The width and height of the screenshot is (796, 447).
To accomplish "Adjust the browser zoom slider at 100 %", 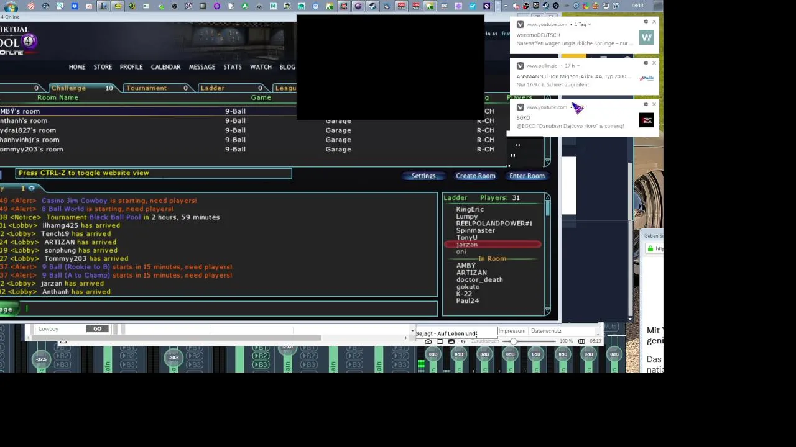I will coord(513,341).
